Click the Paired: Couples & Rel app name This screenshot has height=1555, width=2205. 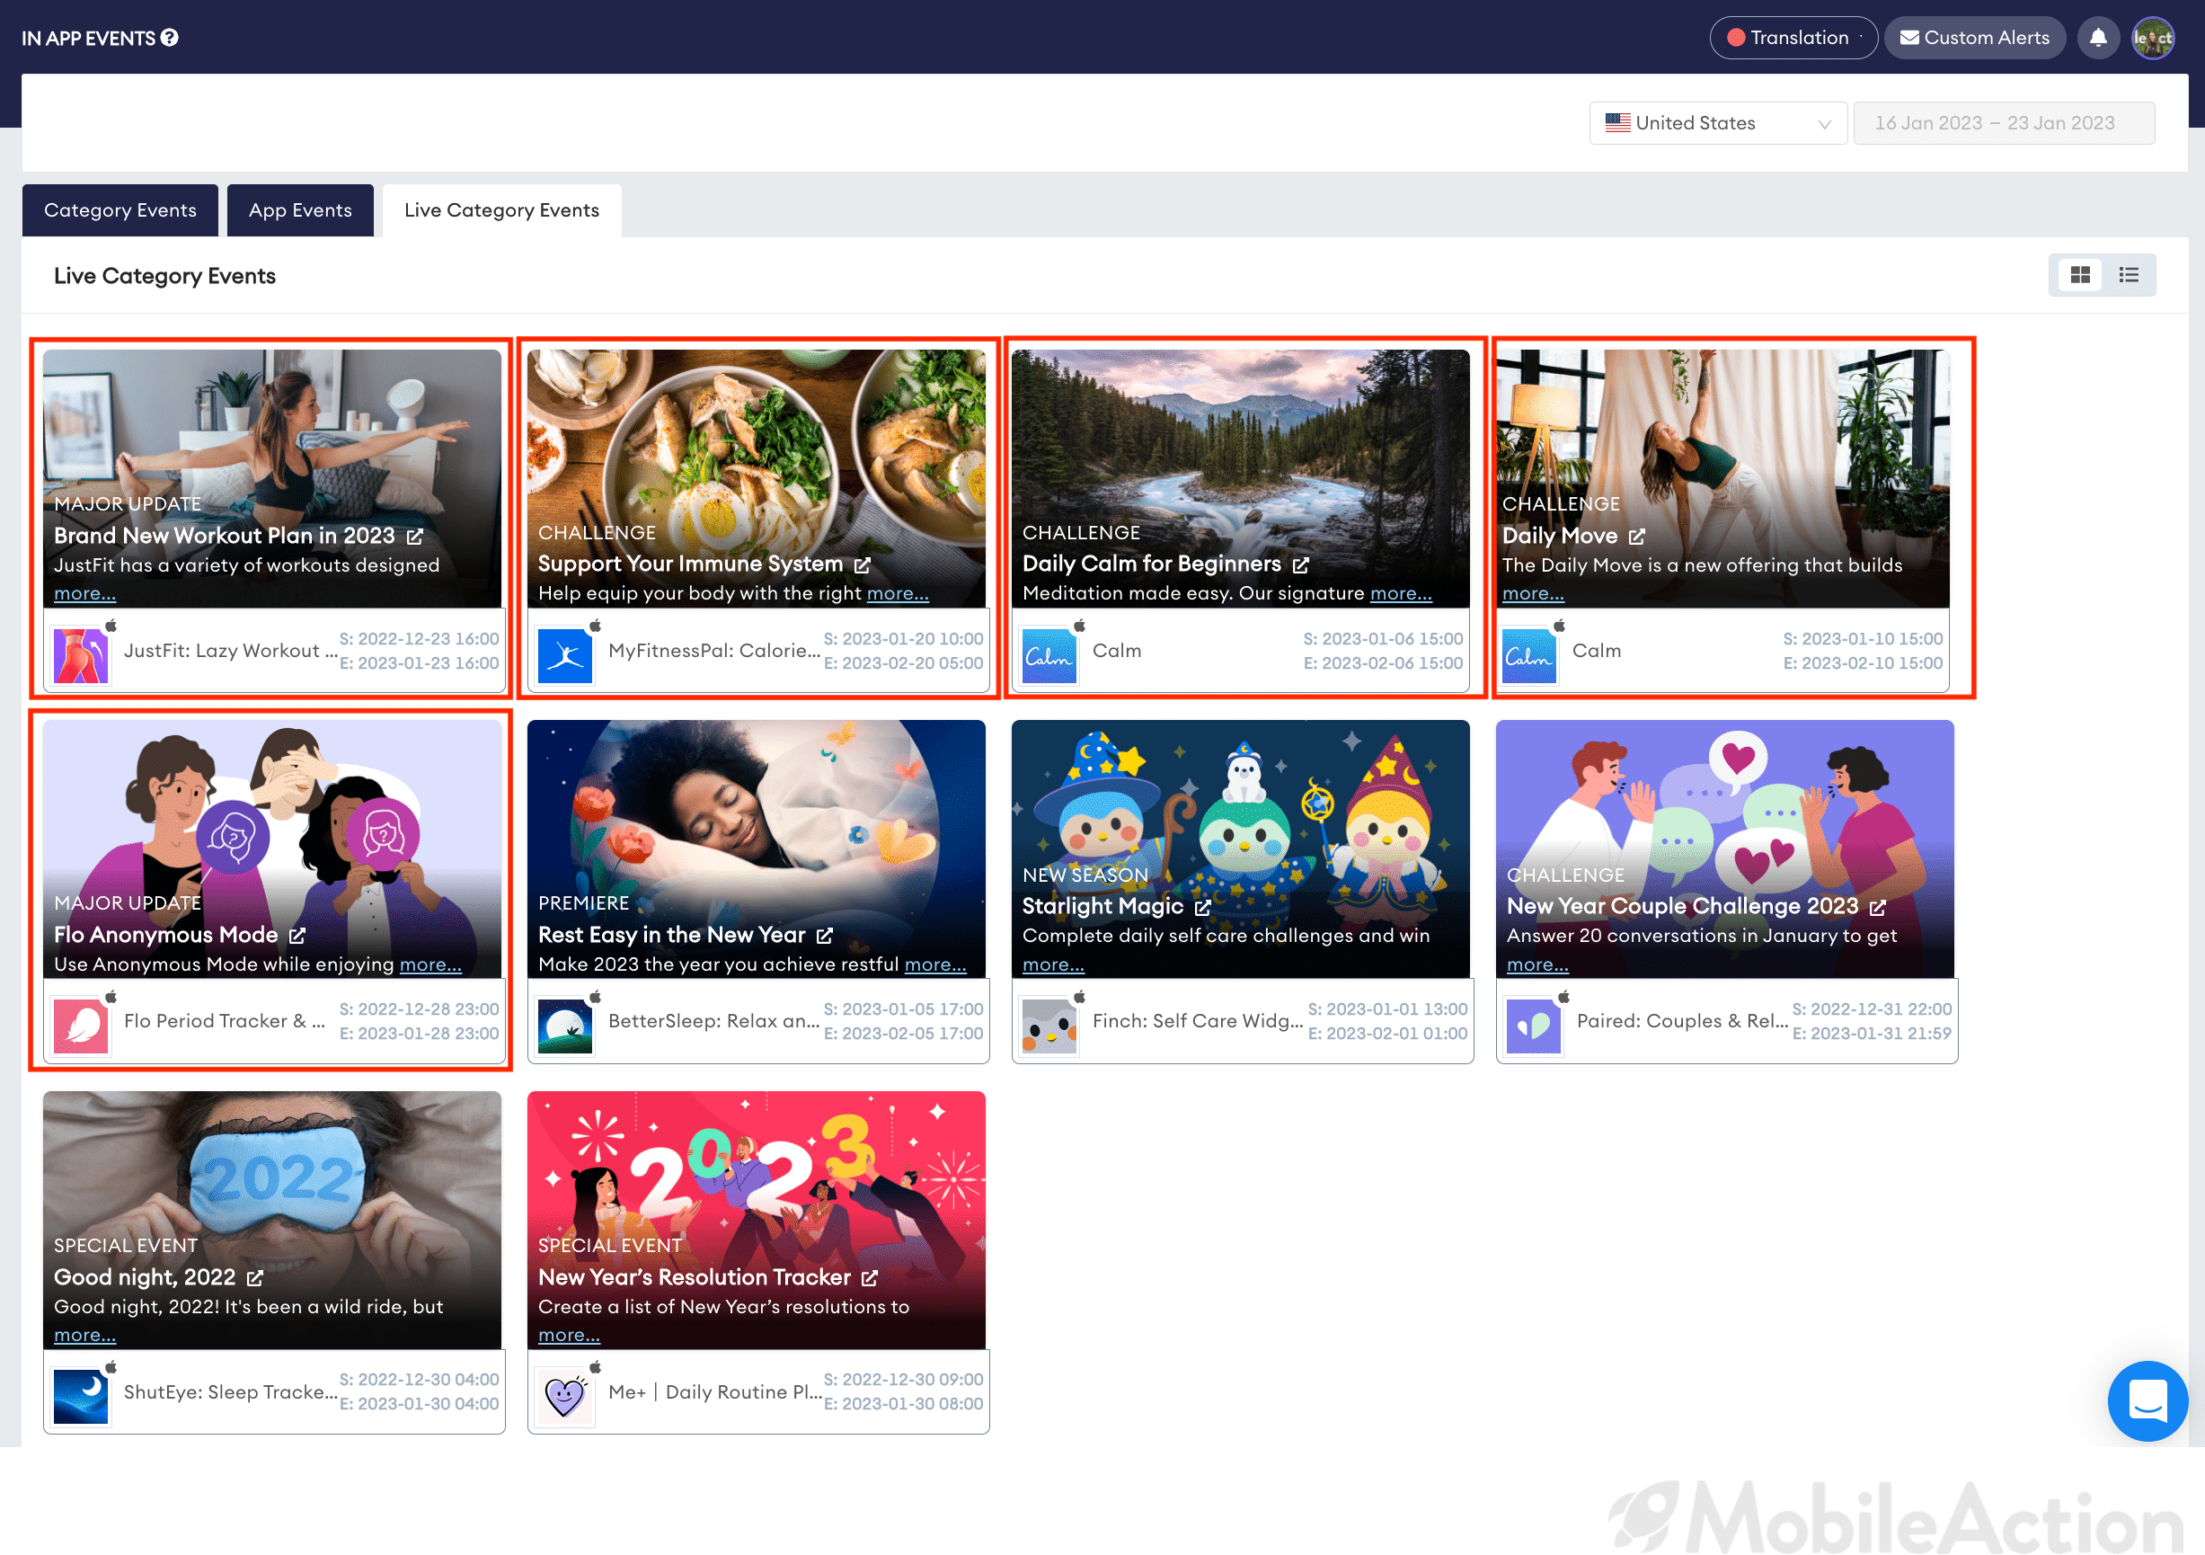click(x=1683, y=1021)
